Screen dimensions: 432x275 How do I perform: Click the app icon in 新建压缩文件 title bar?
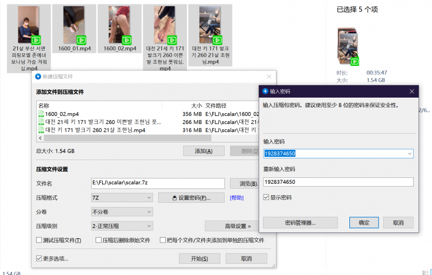37,77
